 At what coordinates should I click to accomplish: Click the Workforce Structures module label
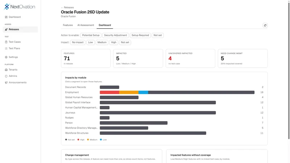coord(77,133)
